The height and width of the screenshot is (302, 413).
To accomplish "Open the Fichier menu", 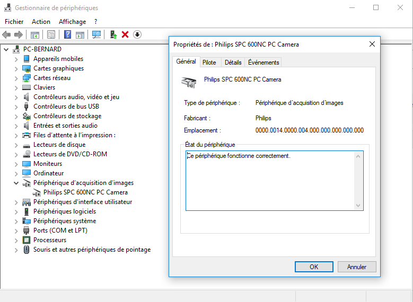I will point(14,22).
